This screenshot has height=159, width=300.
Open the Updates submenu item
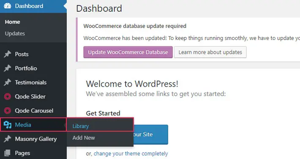(15, 34)
